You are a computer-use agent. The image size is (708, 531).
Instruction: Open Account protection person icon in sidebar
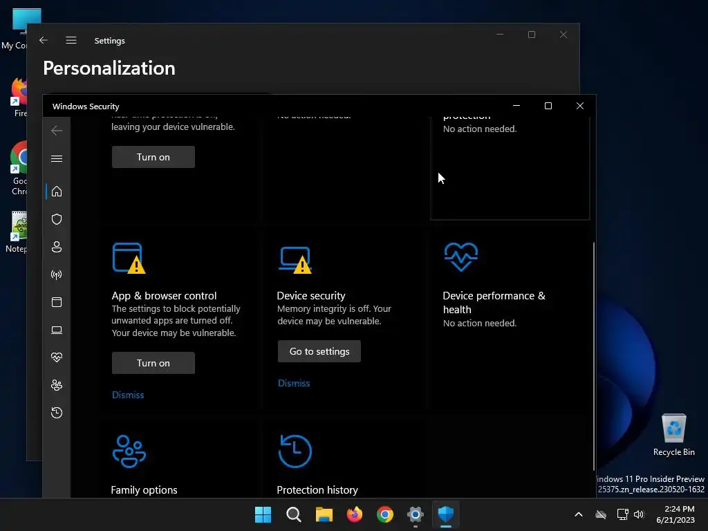(x=57, y=247)
